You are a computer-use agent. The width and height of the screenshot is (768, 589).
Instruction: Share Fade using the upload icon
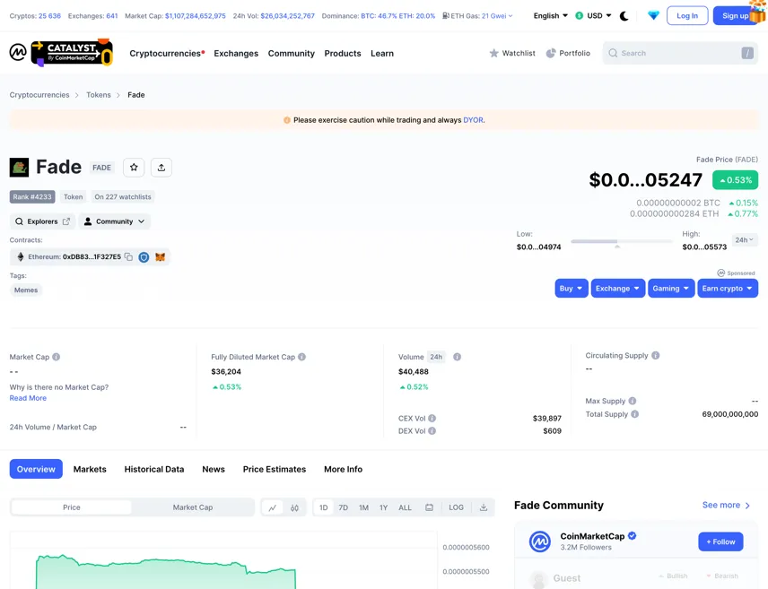pyautogui.click(x=161, y=168)
